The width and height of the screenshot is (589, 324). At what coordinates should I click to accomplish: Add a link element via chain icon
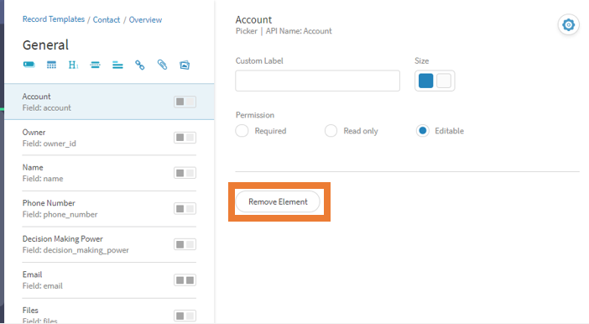[x=140, y=65]
